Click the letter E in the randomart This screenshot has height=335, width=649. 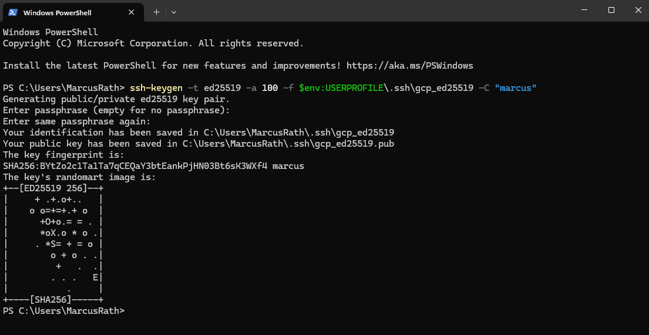coord(95,277)
